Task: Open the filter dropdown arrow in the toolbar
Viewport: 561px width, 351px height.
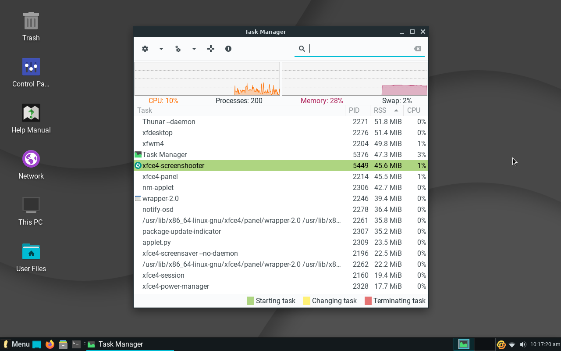Action: [193, 49]
